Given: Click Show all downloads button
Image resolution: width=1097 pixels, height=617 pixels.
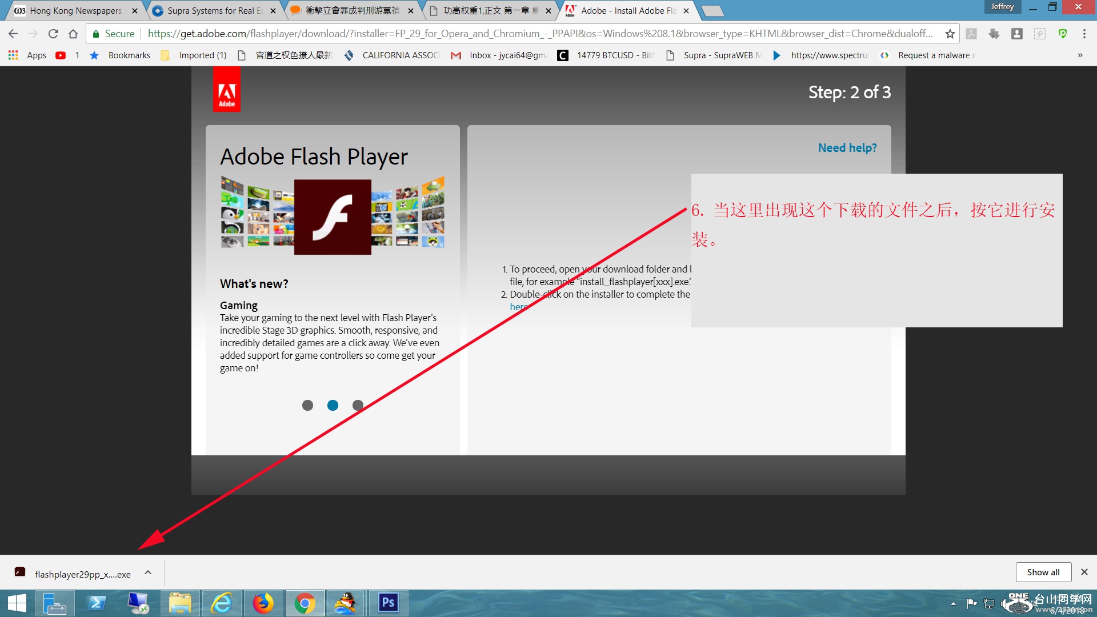Looking at the screenshot, I should [x=1043, y=572].
